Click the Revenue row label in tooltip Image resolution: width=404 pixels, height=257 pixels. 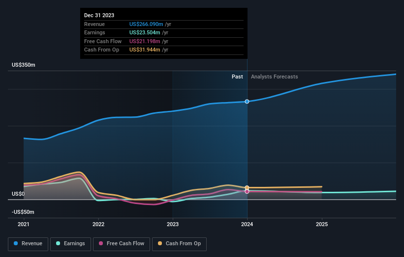pyautogui.click(x=94, y=24)
